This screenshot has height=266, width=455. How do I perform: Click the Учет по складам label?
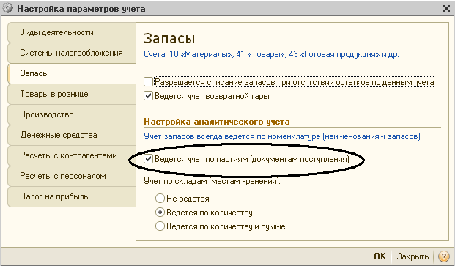[212, 182]
